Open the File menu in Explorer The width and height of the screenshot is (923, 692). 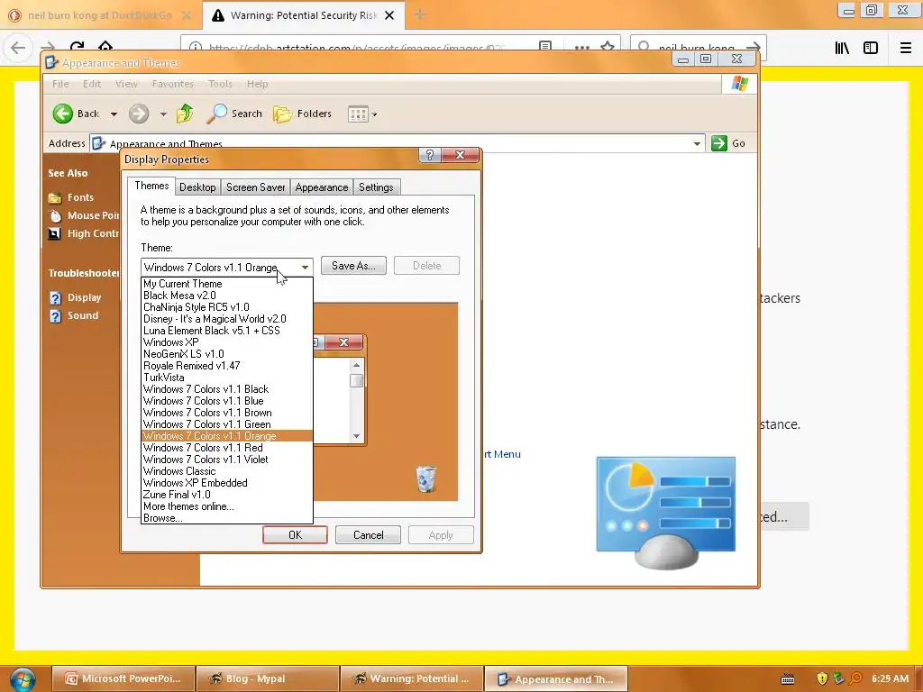pyautogui.click(x=60, y=84)
